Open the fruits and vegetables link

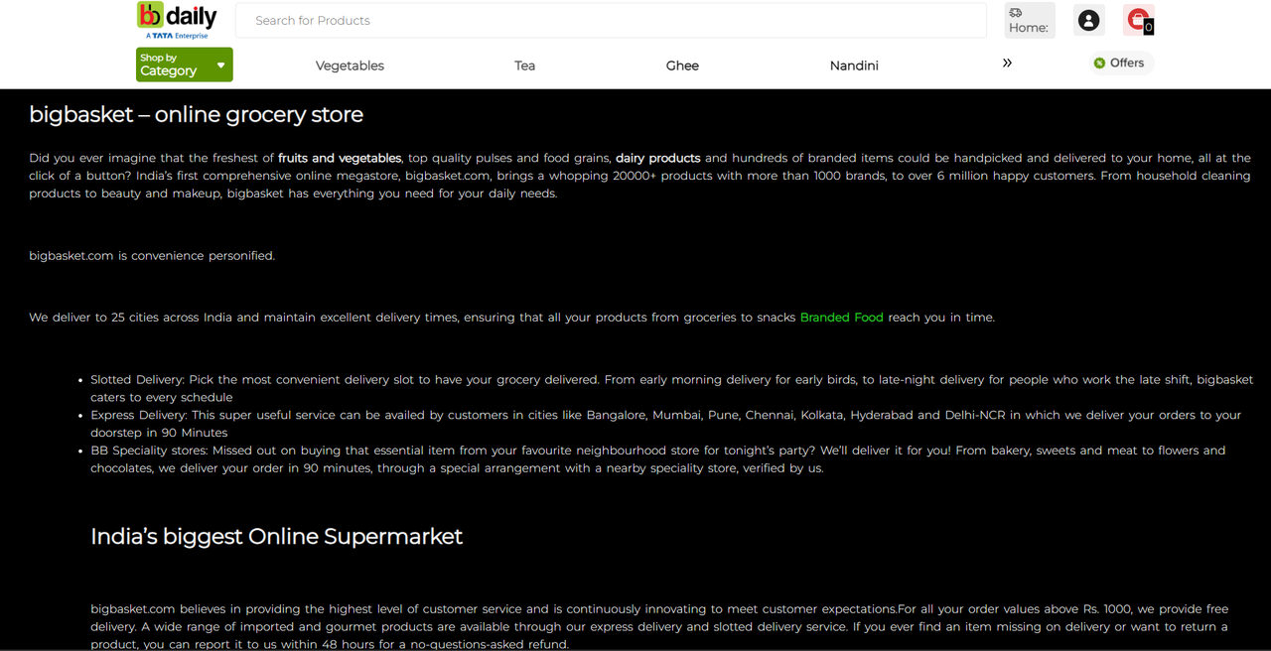click(x=340, y=158)
